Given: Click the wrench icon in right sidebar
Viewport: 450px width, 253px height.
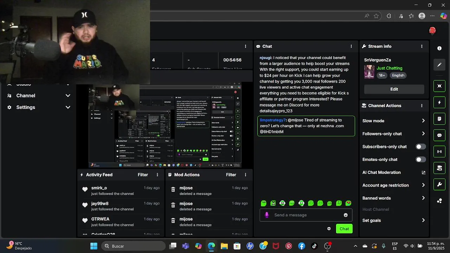Looking at the screenshot, I should pos(439,184).
